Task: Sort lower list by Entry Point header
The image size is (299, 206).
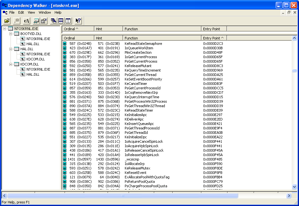Action: (x=214, y=38)
